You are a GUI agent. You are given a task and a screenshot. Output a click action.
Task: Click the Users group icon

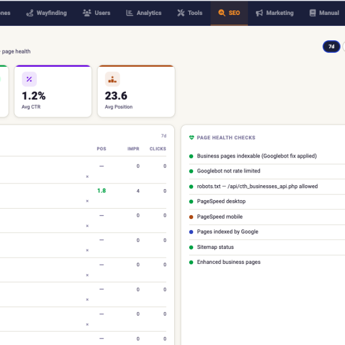click(87, 13)
